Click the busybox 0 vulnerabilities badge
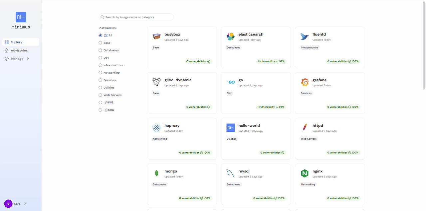This screenshot has height=211, width=426. [x=198, y=61]
